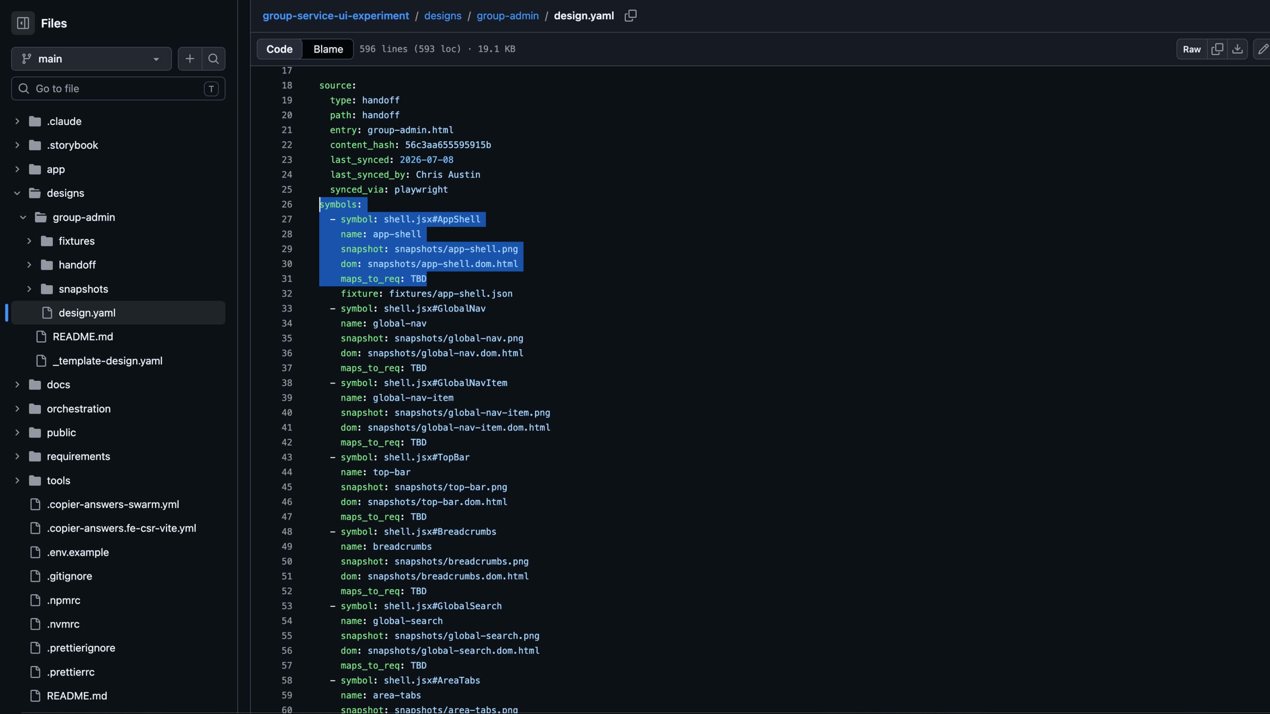The height and width of the screenshot is (714, 1270).
Task: Click the orchestration folder icon
Action: [35, 409]
